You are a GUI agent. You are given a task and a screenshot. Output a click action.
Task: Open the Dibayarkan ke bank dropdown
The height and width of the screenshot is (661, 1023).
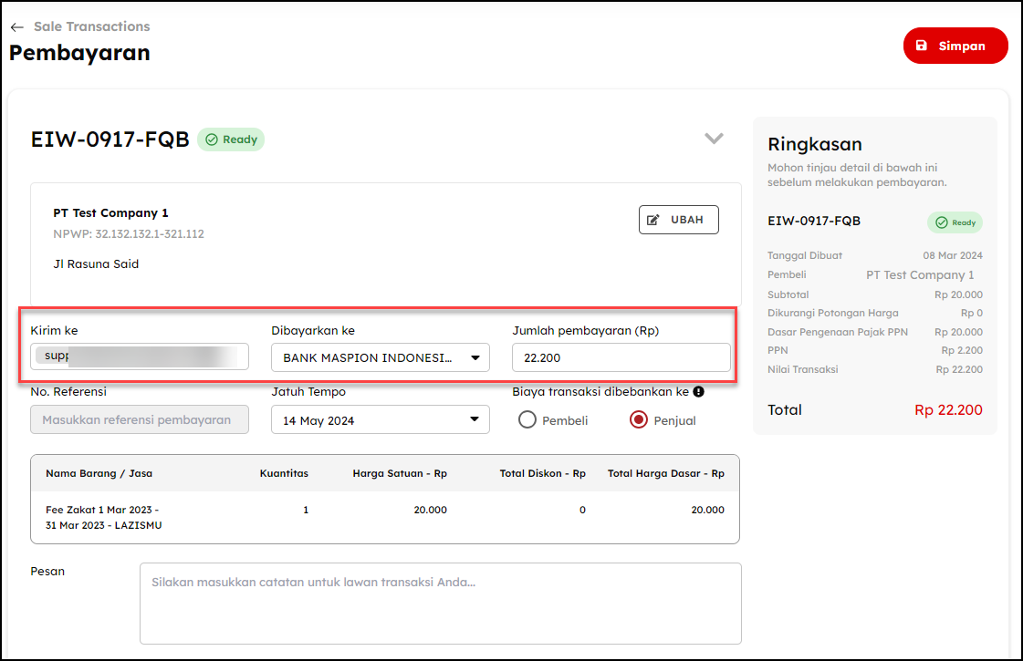click(x=380, y=357)
